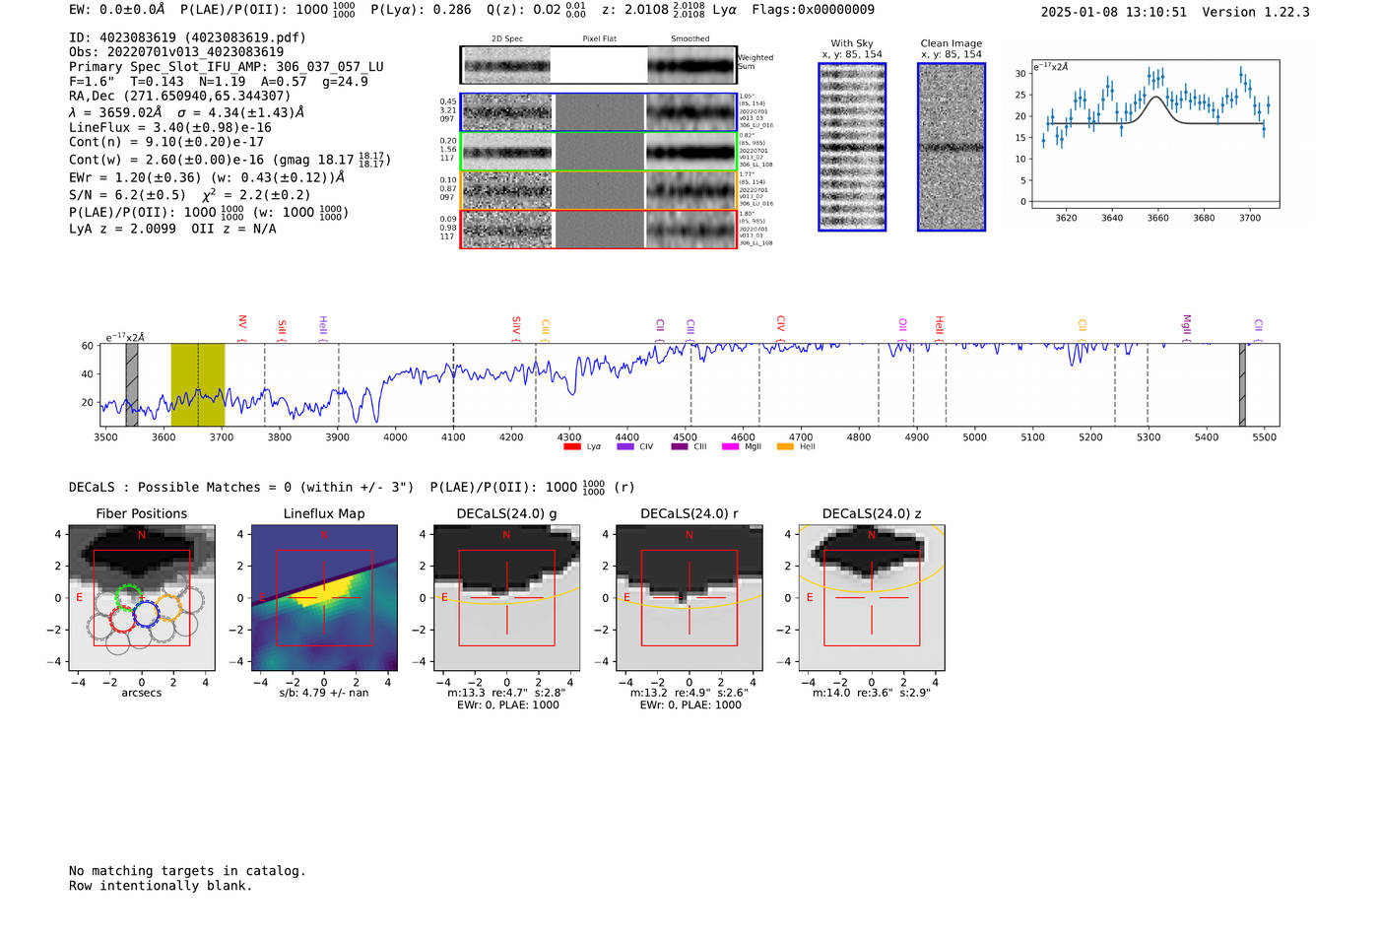Click the MgII label above the spectrum

coord(1186,324)
